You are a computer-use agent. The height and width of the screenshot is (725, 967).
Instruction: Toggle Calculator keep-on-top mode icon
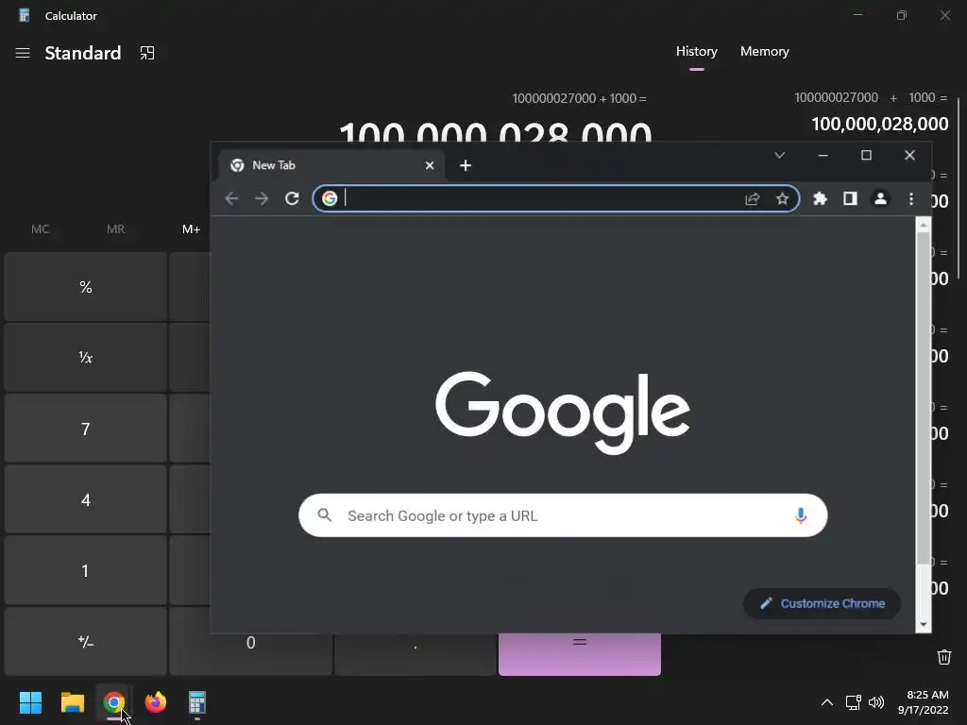point(146,53)
